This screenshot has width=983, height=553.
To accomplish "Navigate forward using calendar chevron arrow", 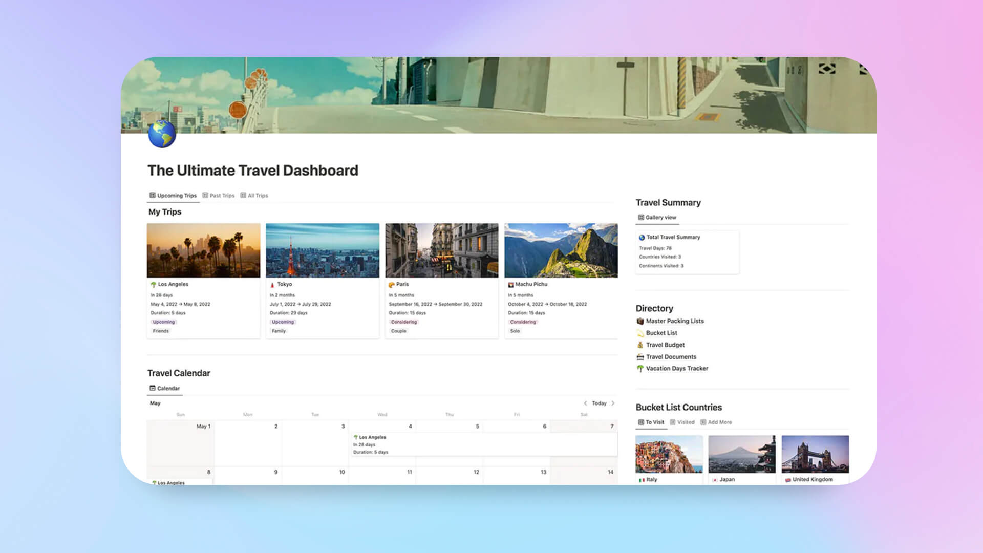I will [x=613, y=403].
